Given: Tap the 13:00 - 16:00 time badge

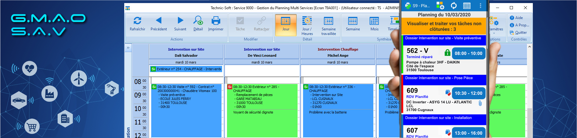Looking at the screenshot, I should [x=468, y=133].
